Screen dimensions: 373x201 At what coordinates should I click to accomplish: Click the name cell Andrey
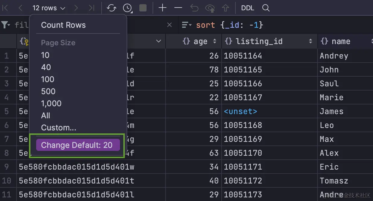(345, 56)
